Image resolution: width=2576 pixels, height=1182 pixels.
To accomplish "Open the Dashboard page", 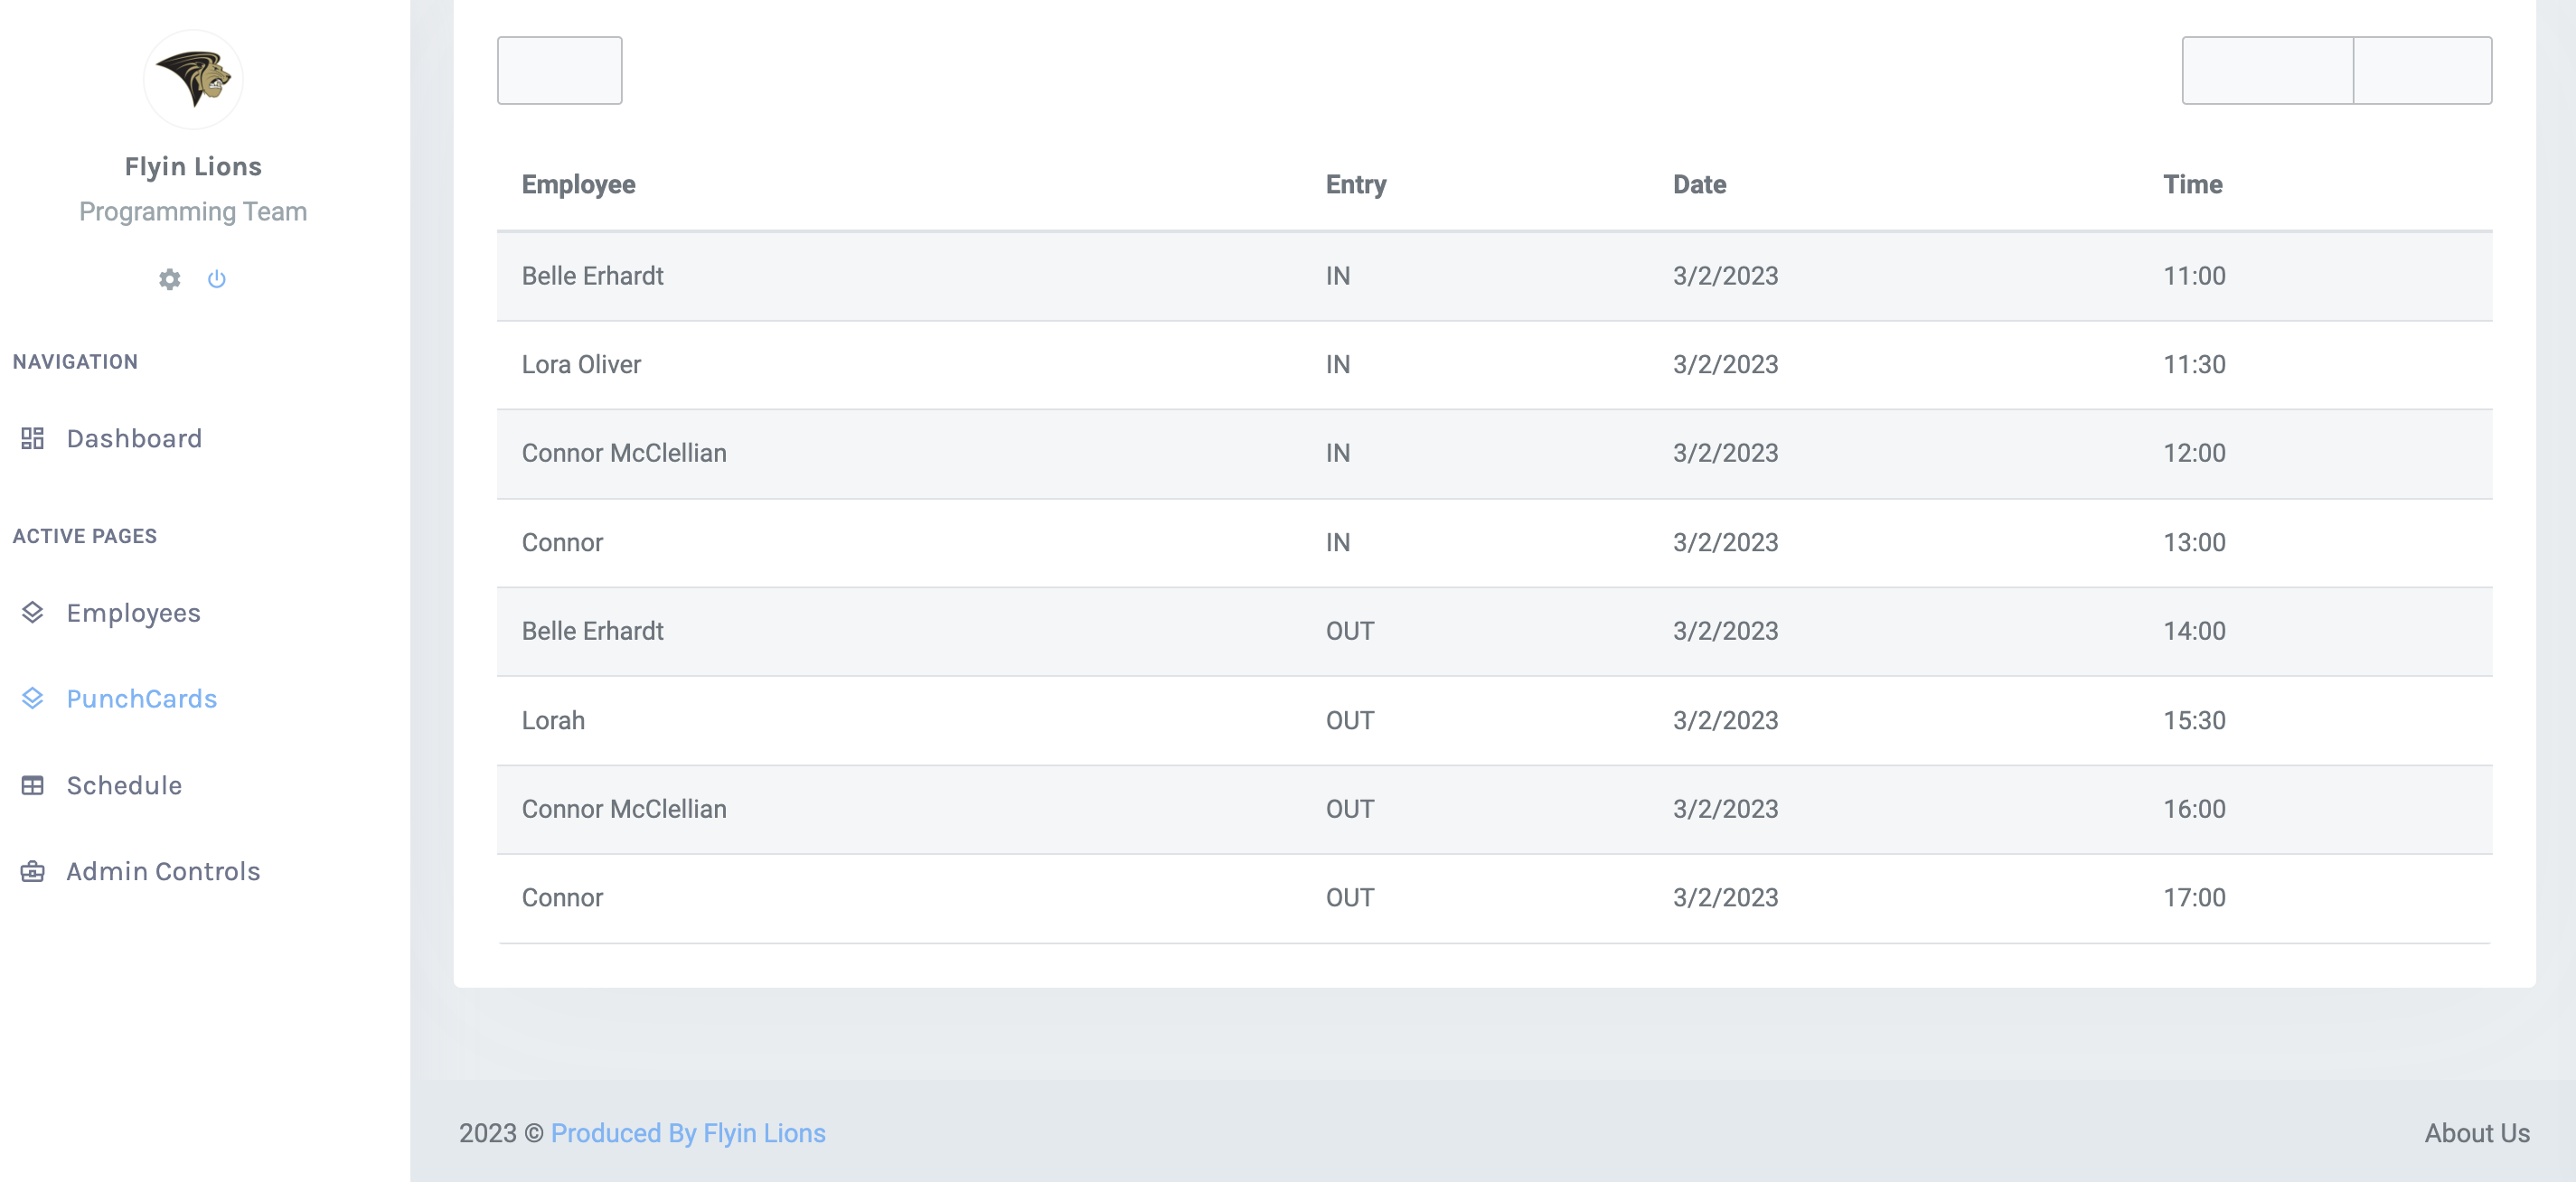I will 134,438.
